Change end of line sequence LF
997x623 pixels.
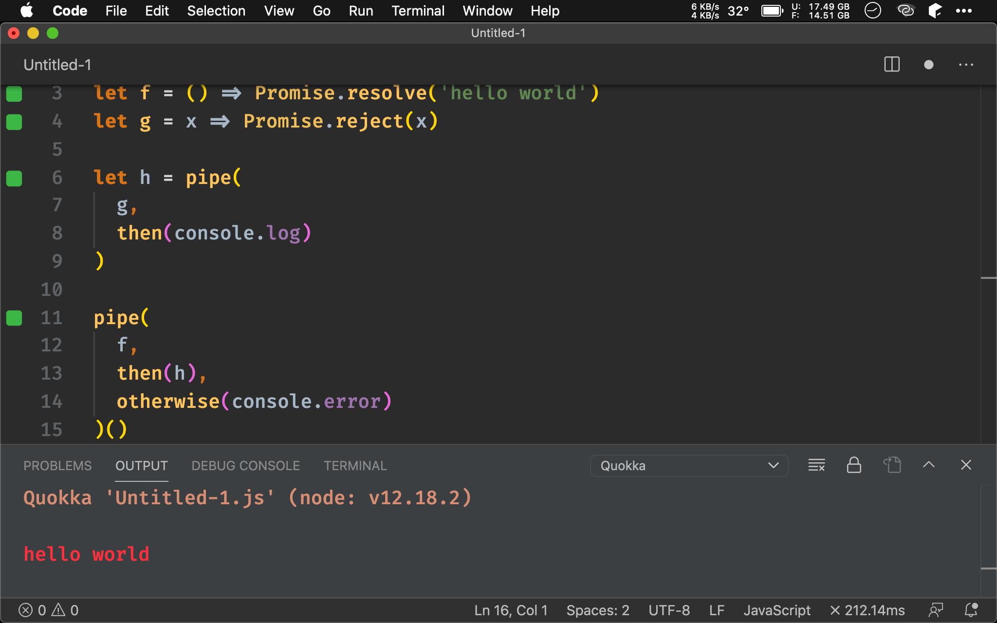717,610
